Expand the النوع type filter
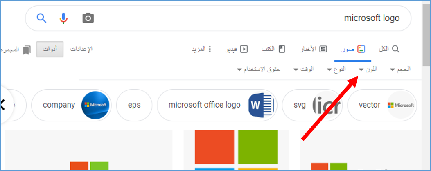This screenshot has width=431, height=171. [x=336, y=69]
